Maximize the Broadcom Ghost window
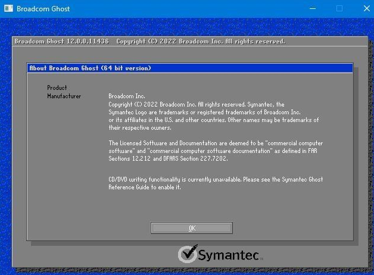 click(339, 9)
